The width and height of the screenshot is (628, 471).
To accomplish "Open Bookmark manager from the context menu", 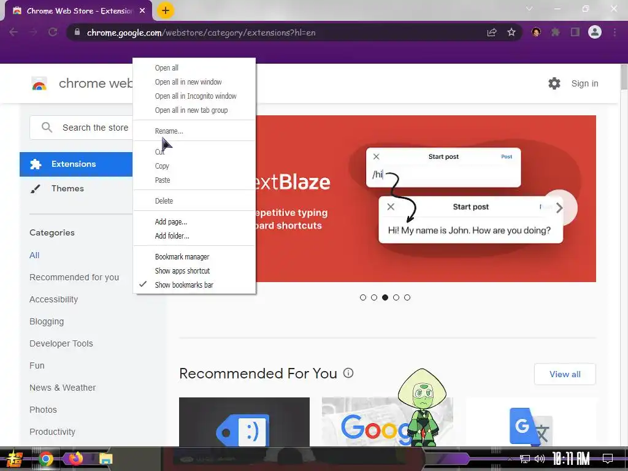I will click(194, 257).
